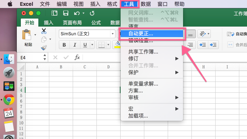Click the cancel X in formula bar

tap(55, 57)
